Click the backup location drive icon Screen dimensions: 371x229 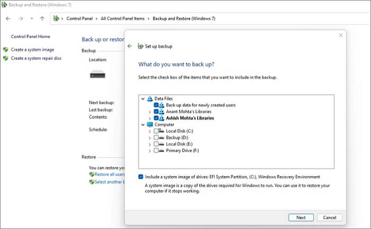pyautogui.click(x=98, y=75)
